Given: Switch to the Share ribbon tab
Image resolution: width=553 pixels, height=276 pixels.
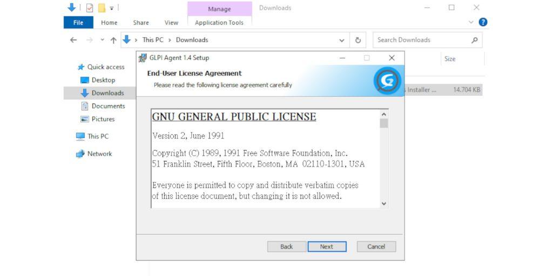Looking at the screenshot, I should [x=141, y=23].
